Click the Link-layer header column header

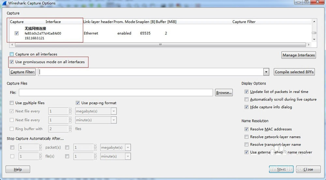pyautogui.click(x=98, y=22)
